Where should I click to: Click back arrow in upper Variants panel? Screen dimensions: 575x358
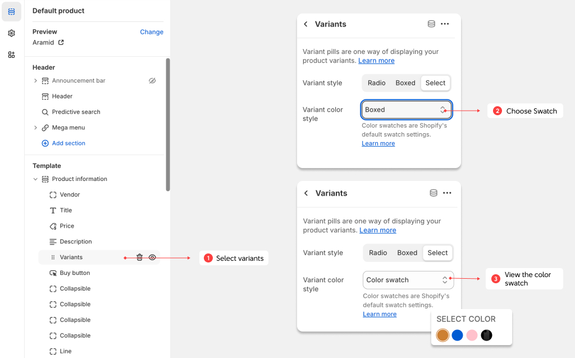305,24
